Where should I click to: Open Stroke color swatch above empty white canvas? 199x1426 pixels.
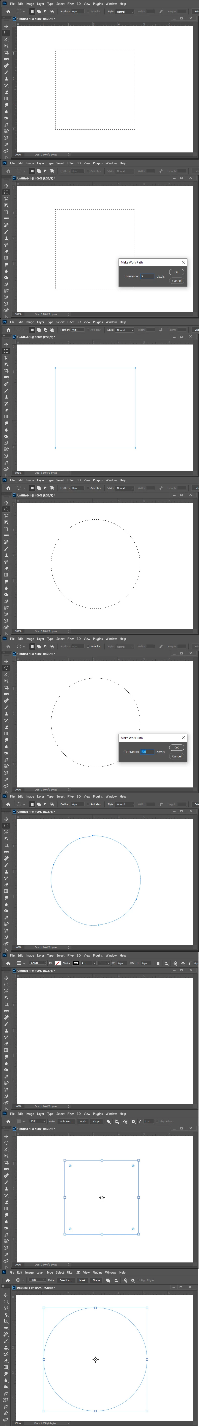[x=76, y=963]
